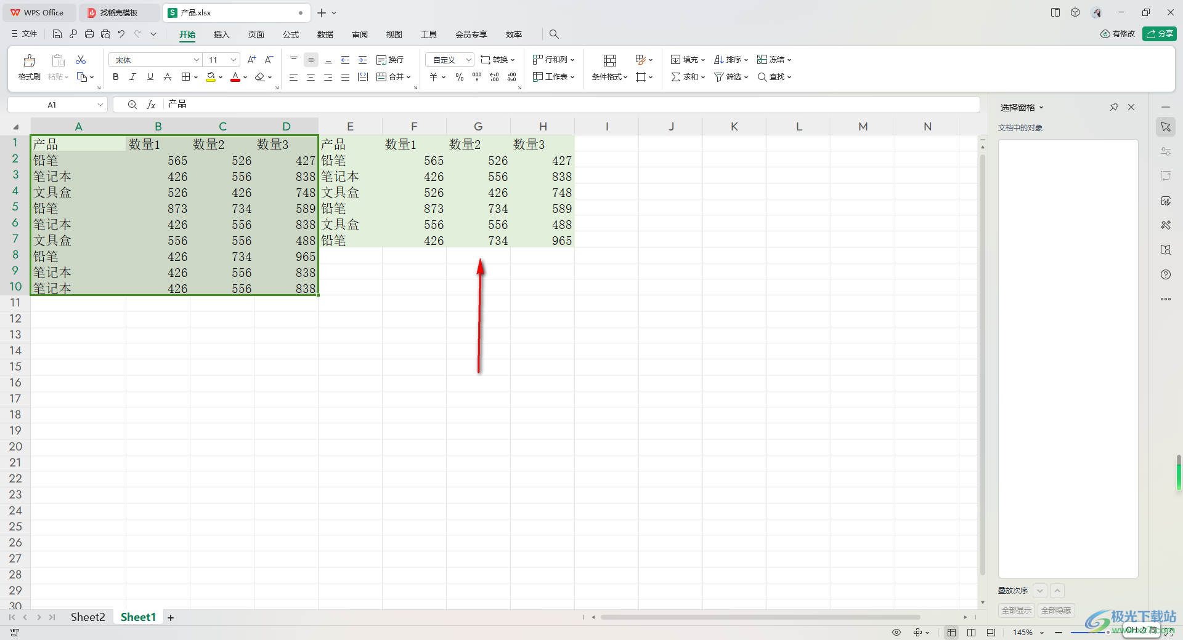This screenshot has height=640, width=1183.
Task: Click the Merge cells (合并) button
Action: pyautogui.click(x=393, y=77)
